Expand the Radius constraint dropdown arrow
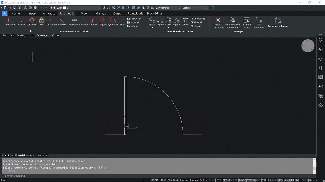Viewport: 325px width, 182px height. pos(168,27)
